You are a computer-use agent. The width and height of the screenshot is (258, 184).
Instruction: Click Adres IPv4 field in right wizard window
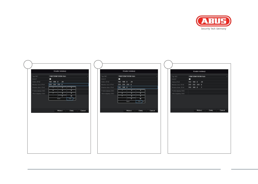tap(208, 82)
